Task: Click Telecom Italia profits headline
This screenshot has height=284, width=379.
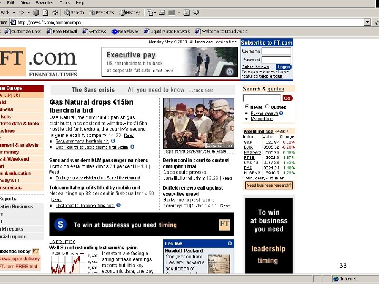Action: click(95, 188)
